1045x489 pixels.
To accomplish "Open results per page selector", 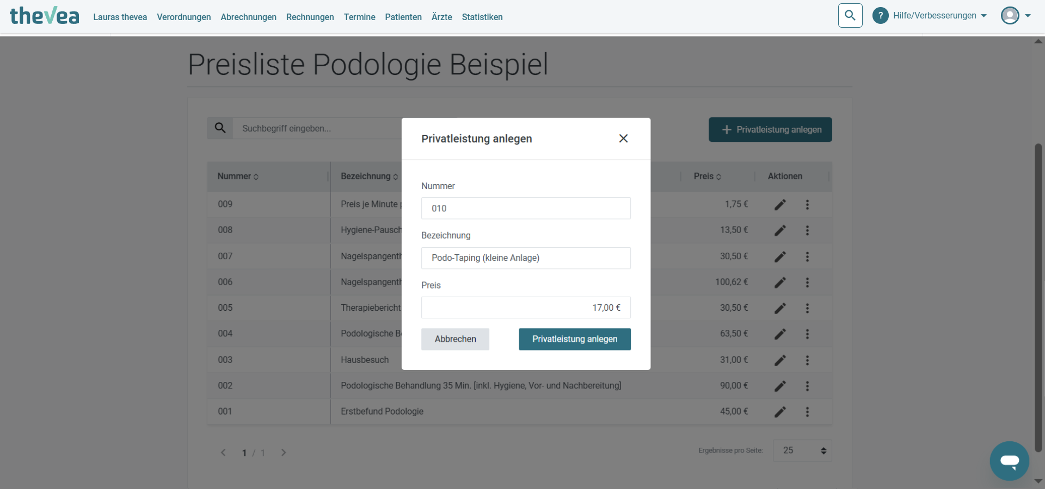I will pos(802,450).
